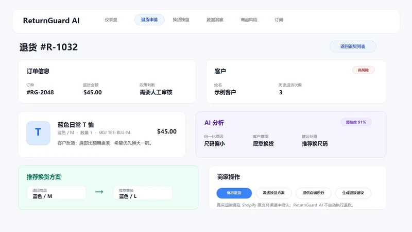Image resolution: width=412 pixels, height=232 pixels.
Task: Click the product price $45.00 beside T-shirt
Action: pos(167,131)
